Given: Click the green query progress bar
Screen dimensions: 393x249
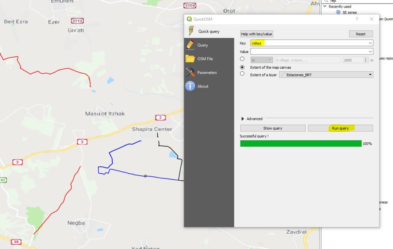Looking at the screenshot, I should [301, 143].
